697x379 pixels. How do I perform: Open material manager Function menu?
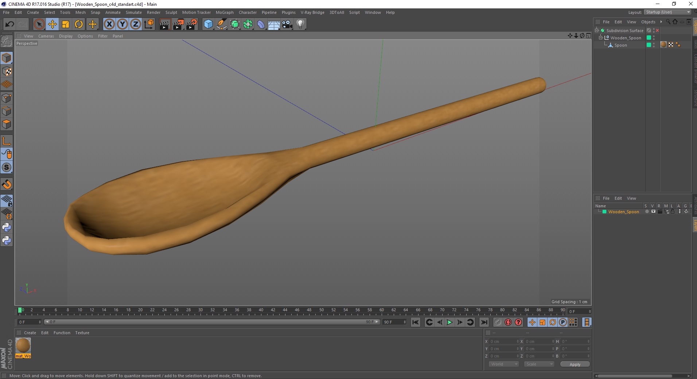tap(62, 333)
